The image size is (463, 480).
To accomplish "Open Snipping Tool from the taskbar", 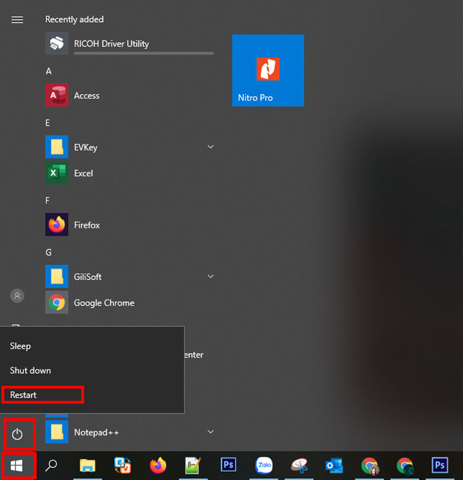I will tap(299, 465).
